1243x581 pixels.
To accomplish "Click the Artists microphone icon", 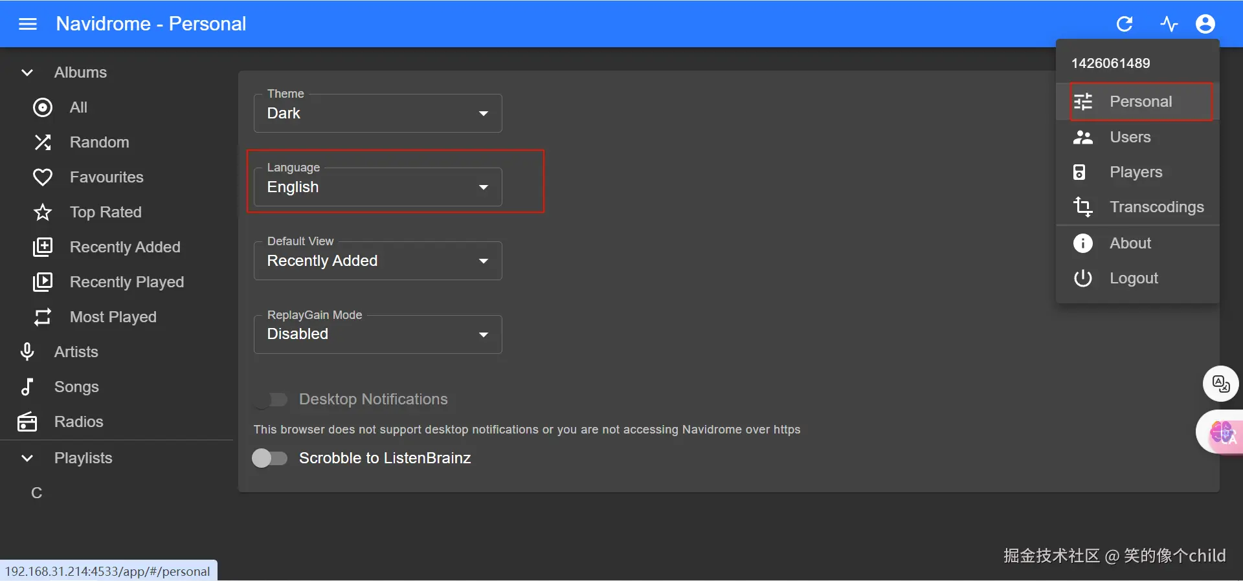I will pyautogui.click(x=27, y=352).
